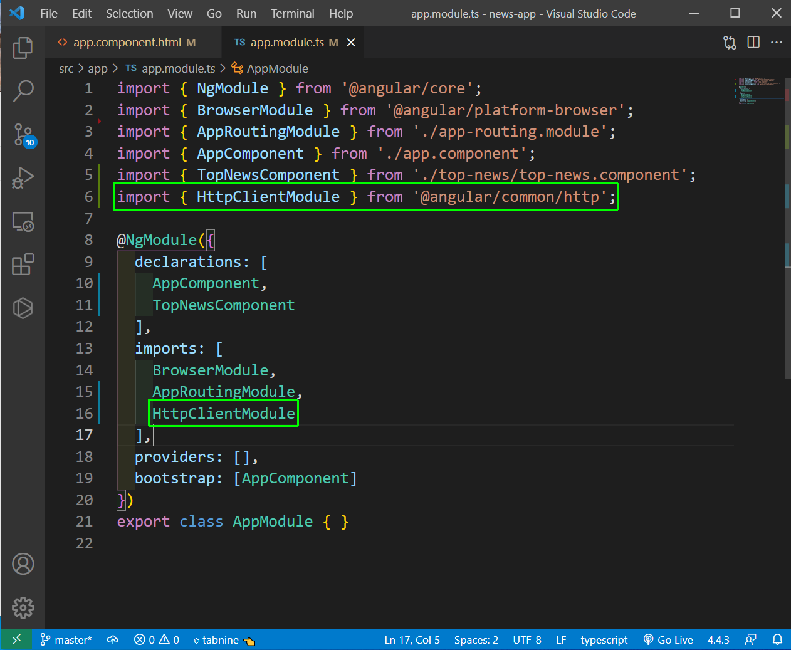Open the Selection menu
Screen dimensions: 791x650
click(x=129, y=13)
